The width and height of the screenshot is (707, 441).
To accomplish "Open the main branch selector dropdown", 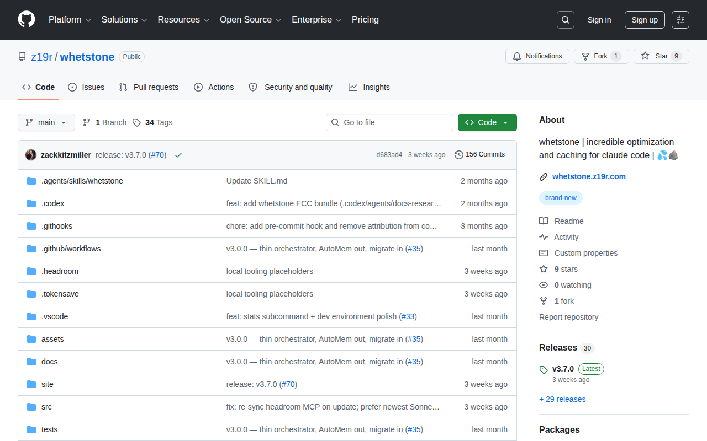I will pyautogui.click(x=46, y=122).
